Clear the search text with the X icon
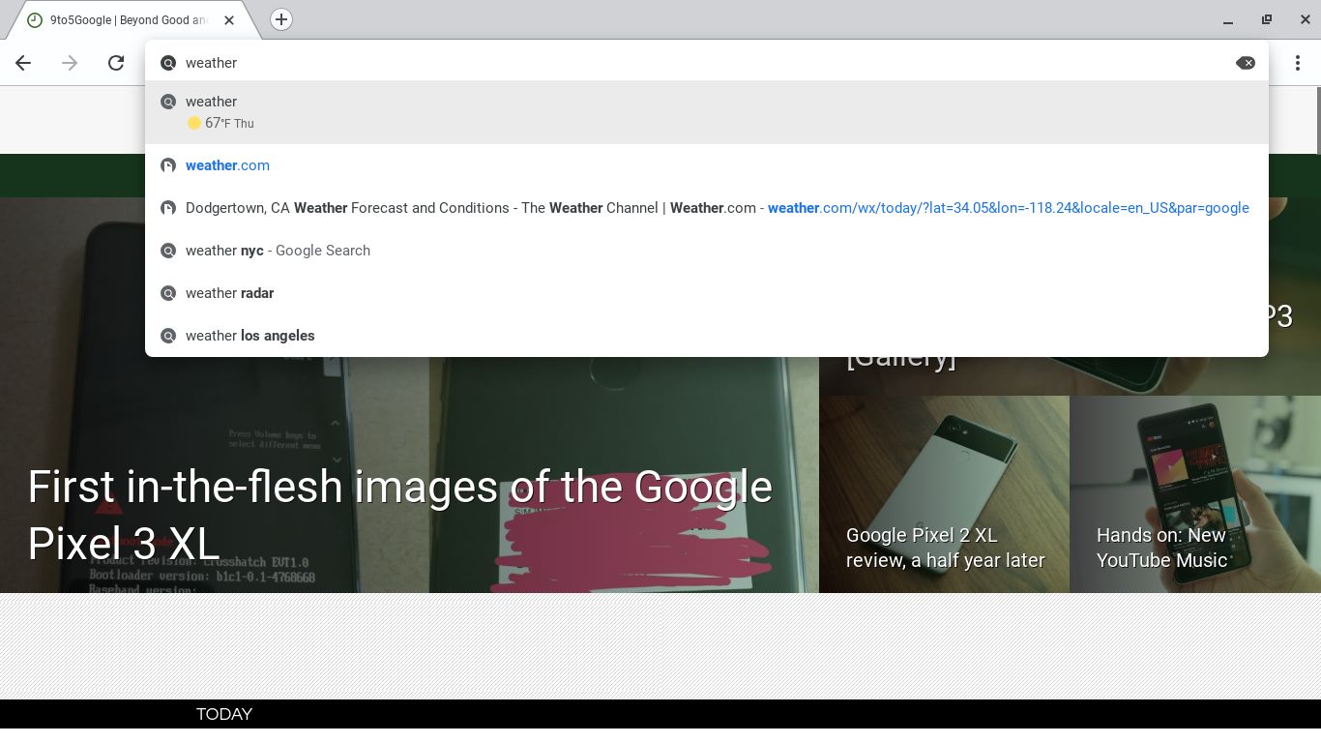Screen dimensions: 1321x743 [1246, 63]
